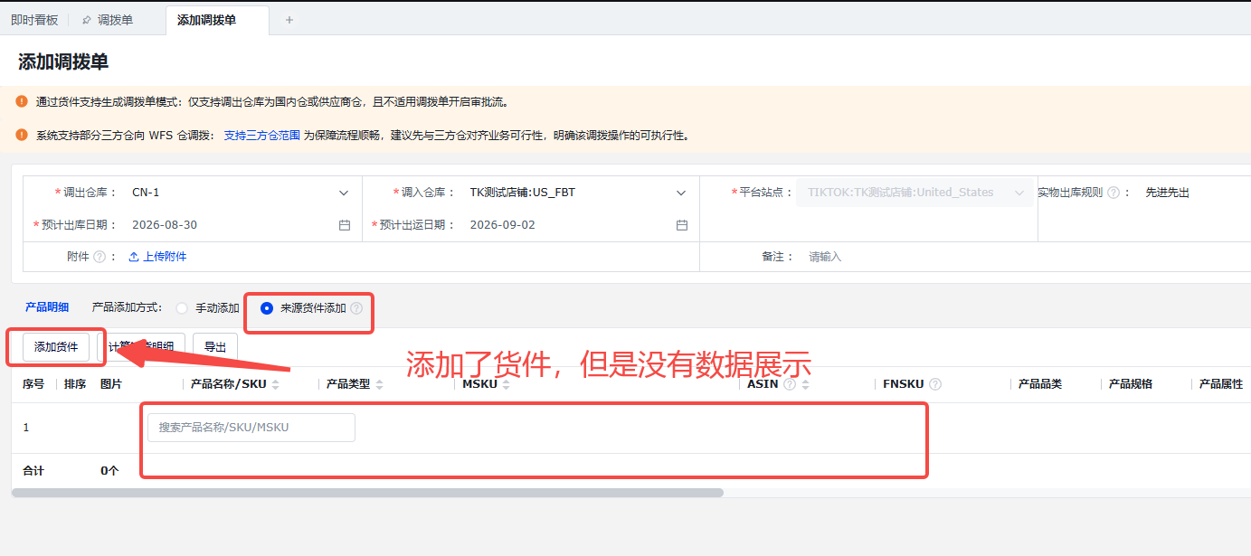1251x556 pixels.
Task: Click the help icon beside 附件
Action: (x=100, y=257)
